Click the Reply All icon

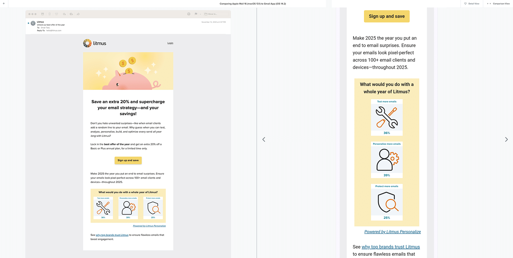(71, 14)
